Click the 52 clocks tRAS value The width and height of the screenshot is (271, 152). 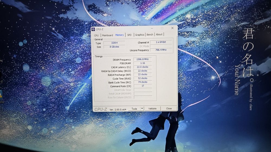tap(143, 78)
